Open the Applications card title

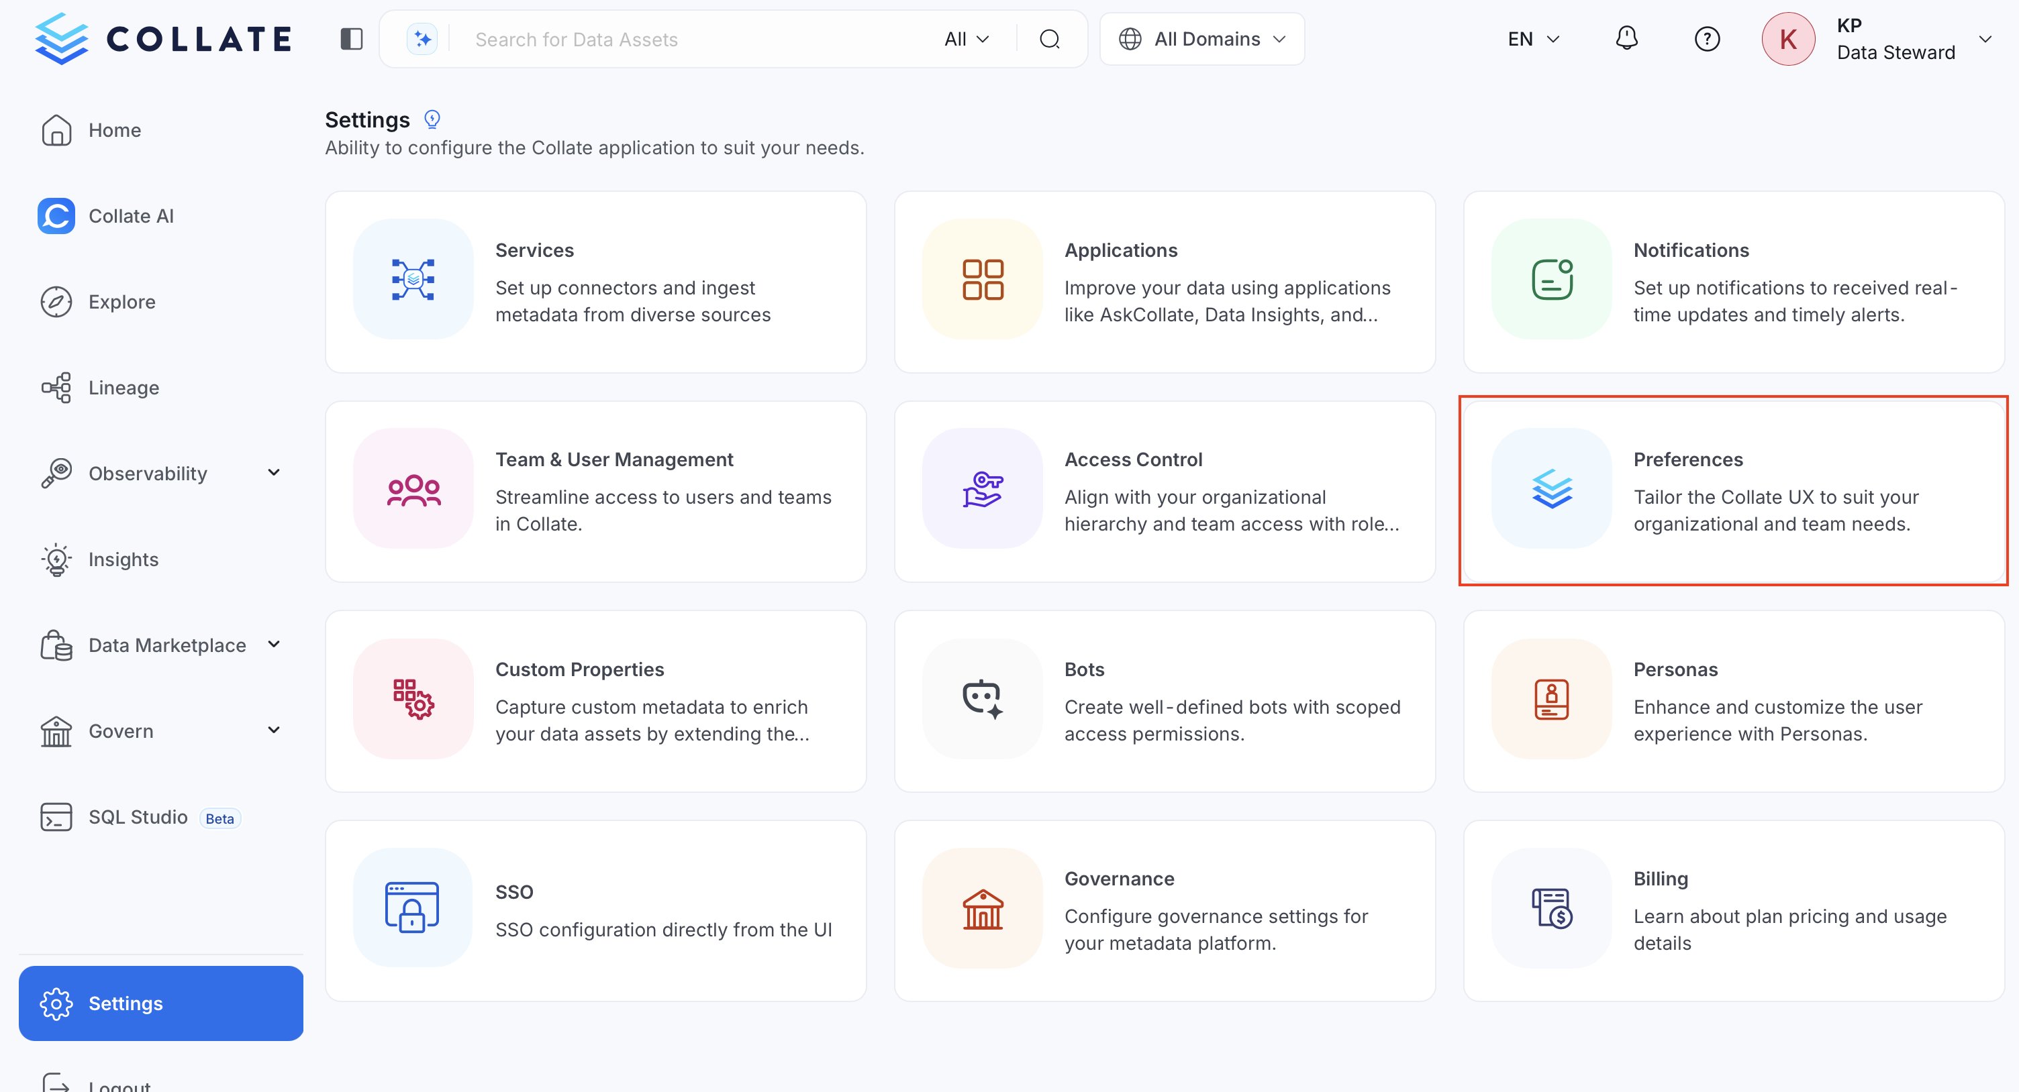pos(1121,250)
